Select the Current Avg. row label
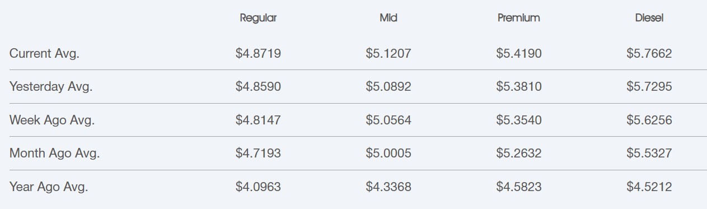The image size is (707, 209). 44,54
